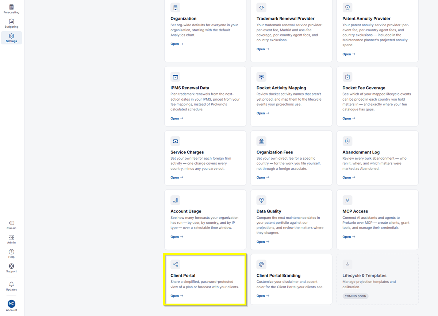Open the Patent Annuity Provider link
Viewport: 438px width, 316px height.
pos(349,54)
